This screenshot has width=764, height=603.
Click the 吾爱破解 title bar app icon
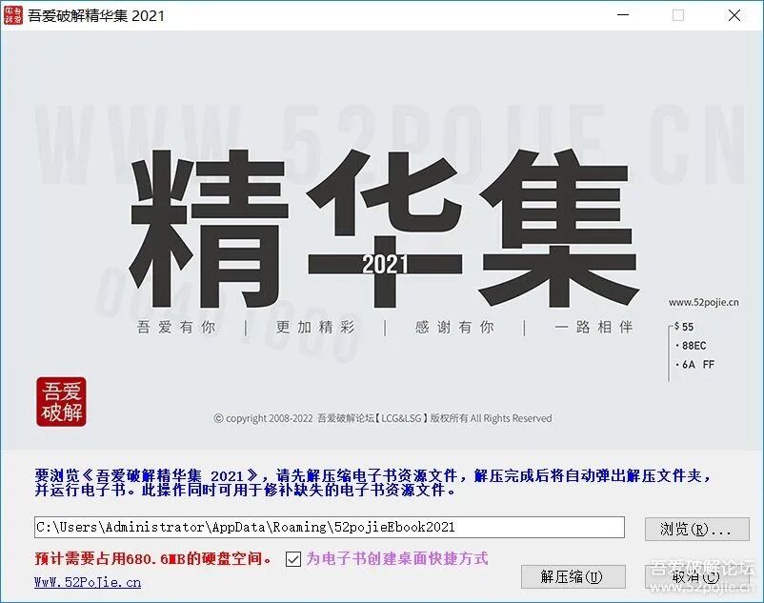click(x=13, y=15)
